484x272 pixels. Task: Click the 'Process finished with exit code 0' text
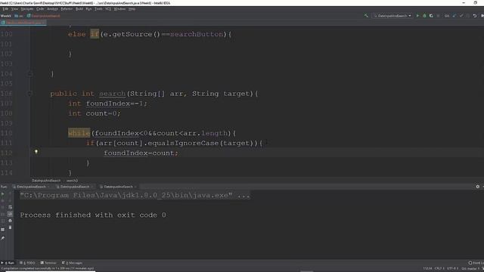tap(93, 215)
